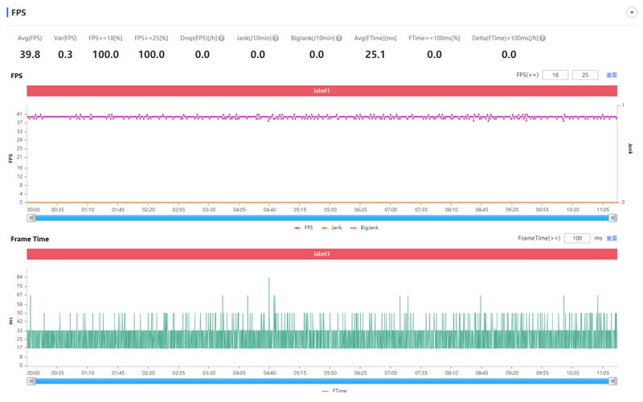This screenshot has width=643, height=402.
Task: Open help icon beside BigJank(/10min)
Action: tap(339, 38)
